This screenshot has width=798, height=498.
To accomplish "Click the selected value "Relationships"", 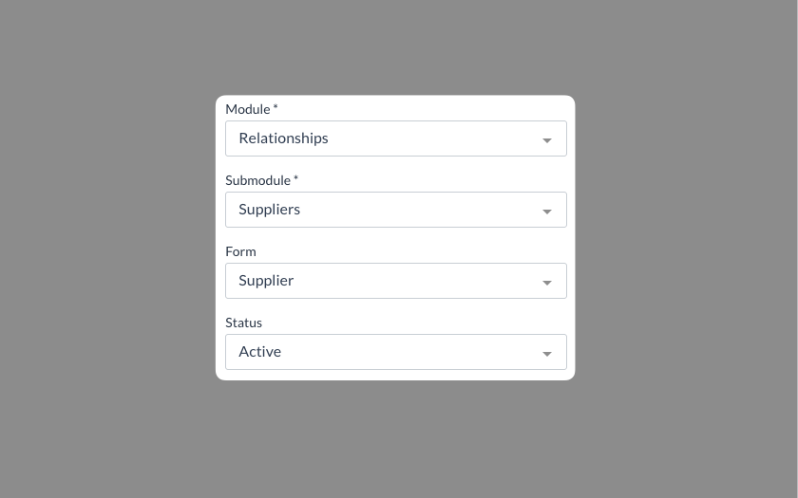I will pos(283,138).
